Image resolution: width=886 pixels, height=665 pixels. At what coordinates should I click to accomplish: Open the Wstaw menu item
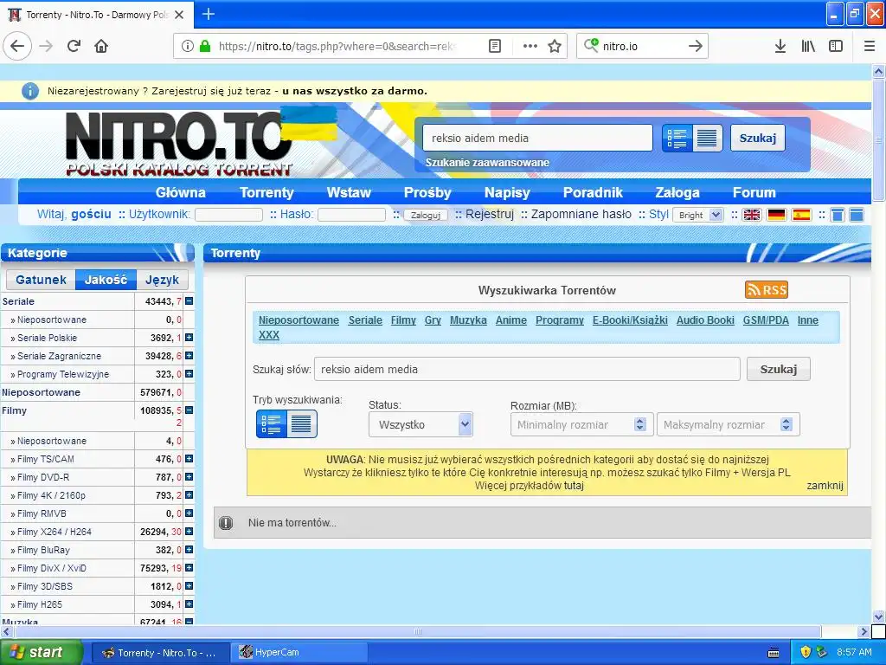349,193
